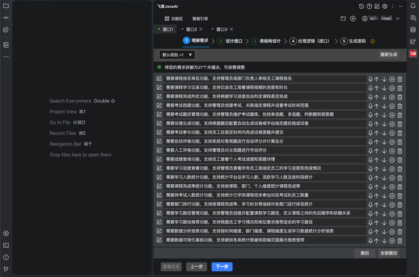Image resolution: width=419 pixels, height=277 pixels.
Task: Move 需要成绩查询功能 row down
Action: pos(384,160)
